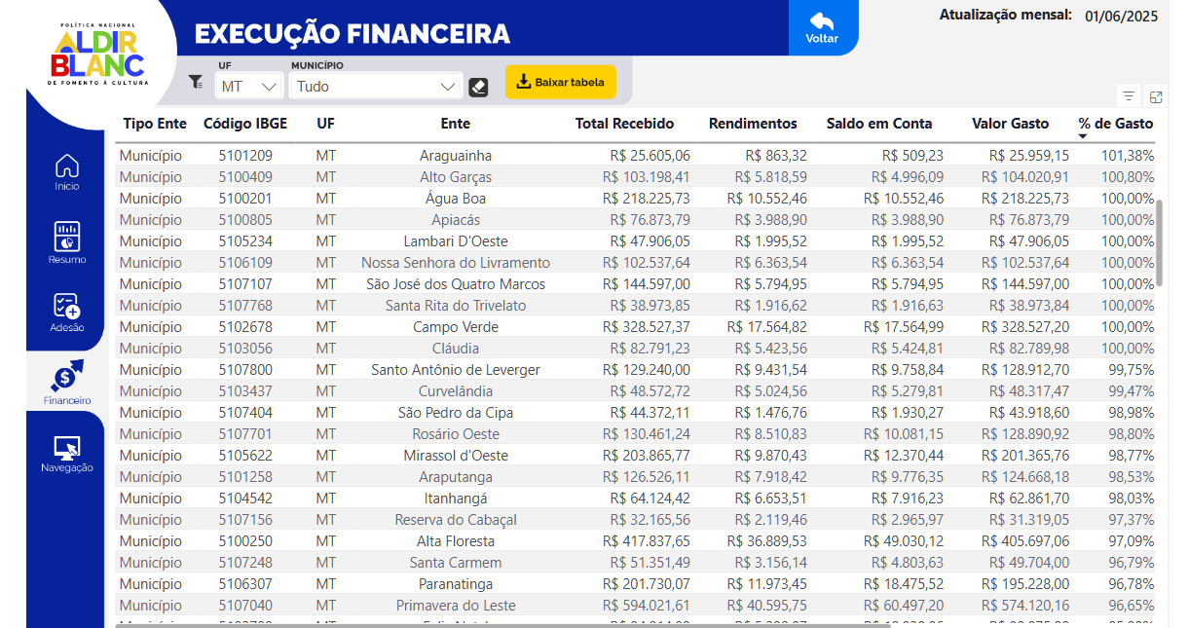Viewport: 1189px width, 628px height.
Task: Click the vertical table scrollbar thumb
Action: tap(1160, 242)
